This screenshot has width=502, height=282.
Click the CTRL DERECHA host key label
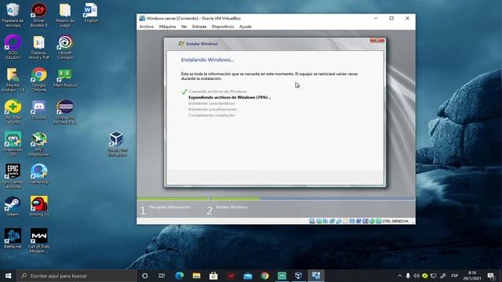395,221
